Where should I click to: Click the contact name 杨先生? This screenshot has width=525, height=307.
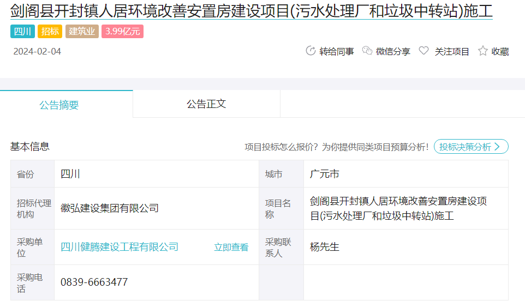tap(325, 247)
